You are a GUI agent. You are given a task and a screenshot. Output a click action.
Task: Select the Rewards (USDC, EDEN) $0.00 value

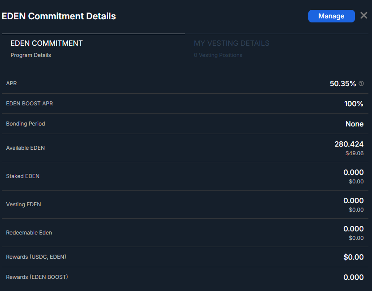click(353, 257)
